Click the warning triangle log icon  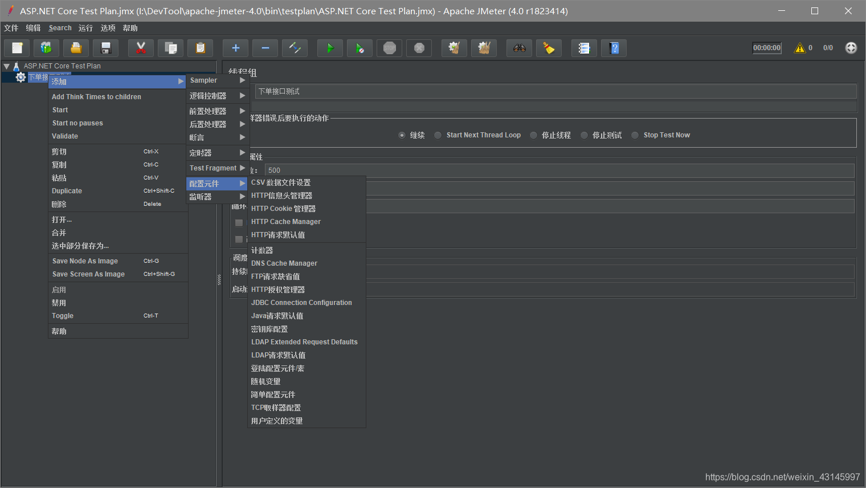tap(800, 48)
